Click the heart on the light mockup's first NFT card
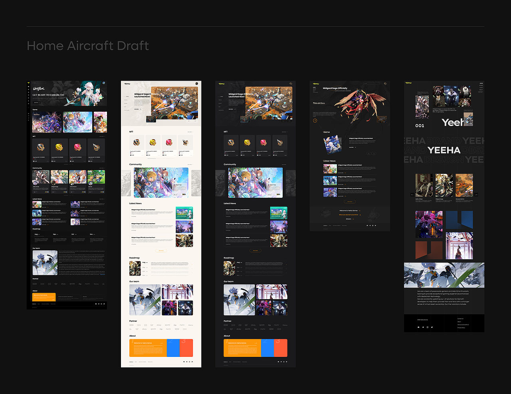The height and width of the screenshot is (394, 511). (131, 155)
